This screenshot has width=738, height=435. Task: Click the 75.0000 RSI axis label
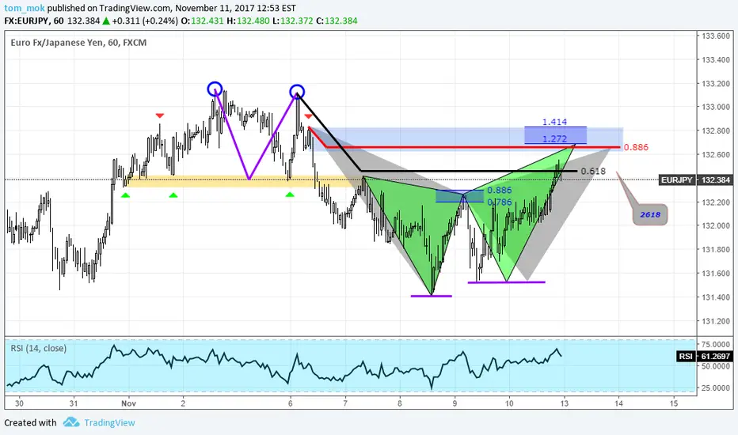click(x=716, y=344)
